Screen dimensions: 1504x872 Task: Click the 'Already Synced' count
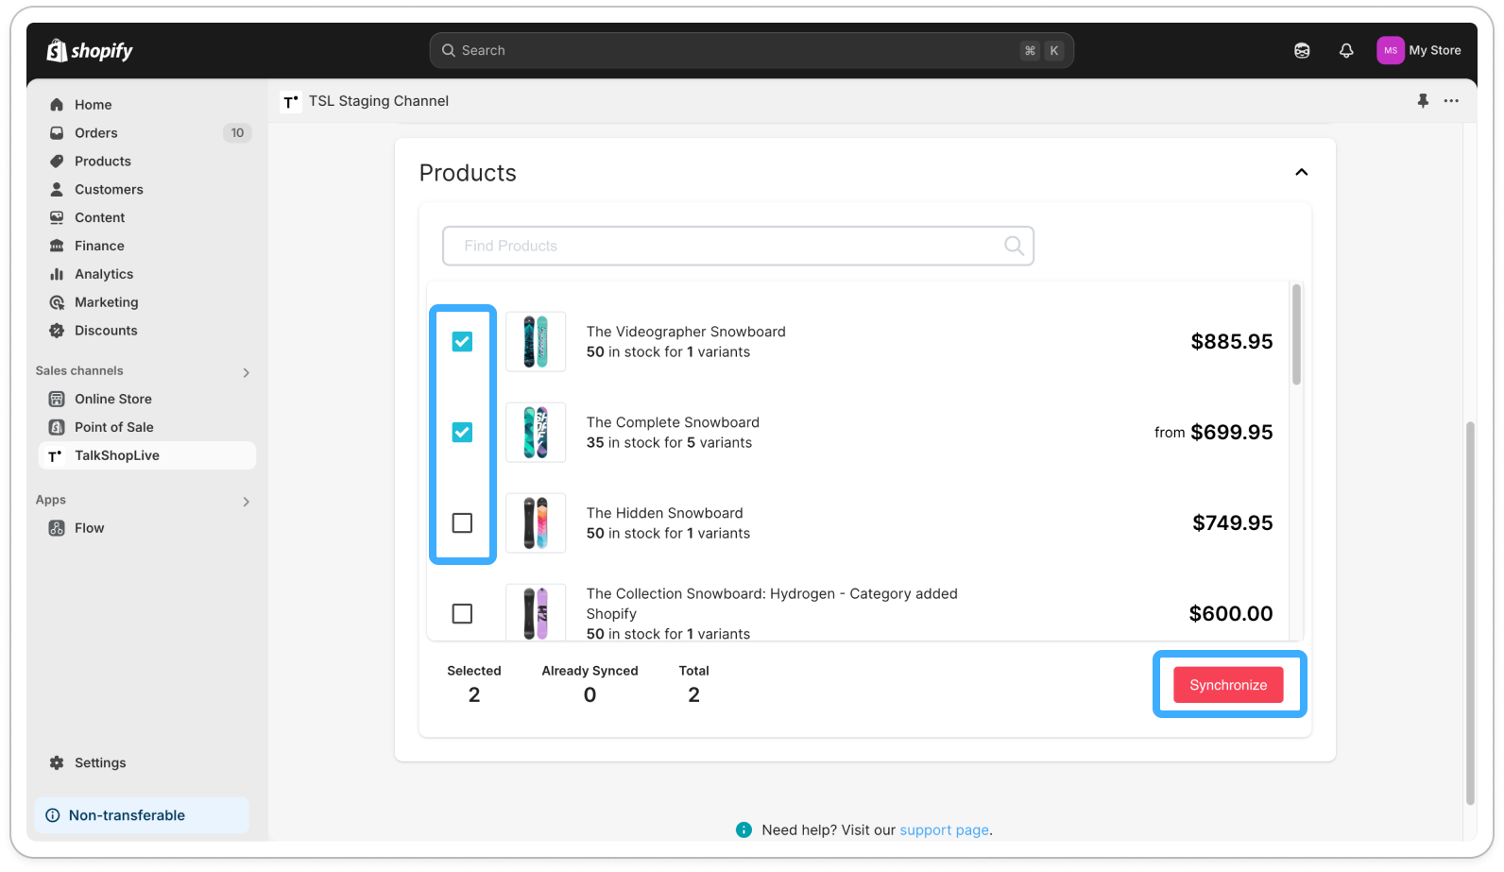coord(590,695)
